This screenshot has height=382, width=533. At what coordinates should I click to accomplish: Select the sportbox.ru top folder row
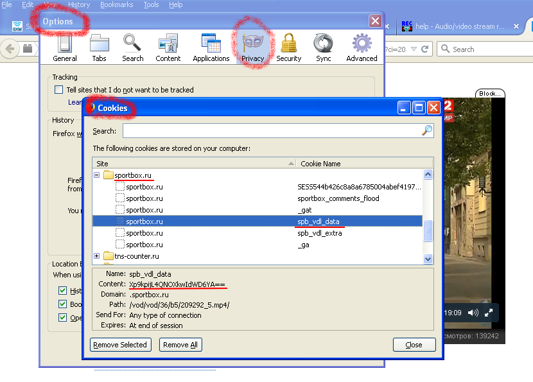(258, 175)
